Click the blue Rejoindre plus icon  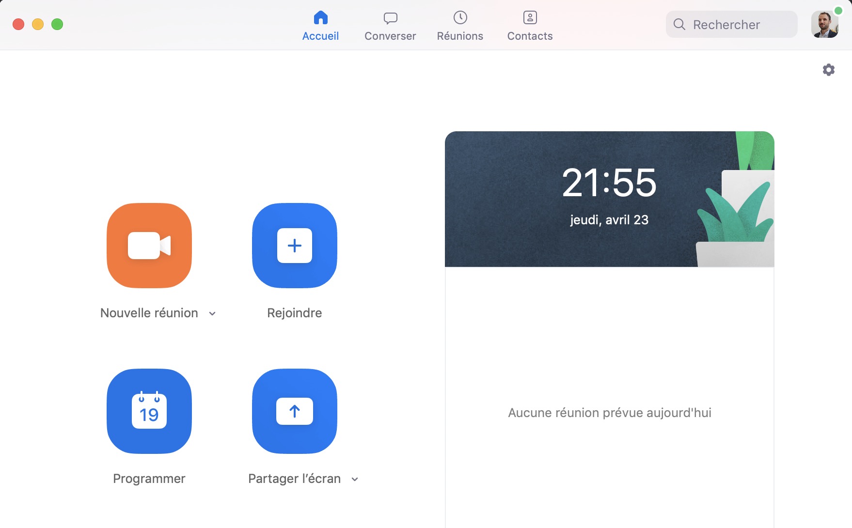coord(295,246)
